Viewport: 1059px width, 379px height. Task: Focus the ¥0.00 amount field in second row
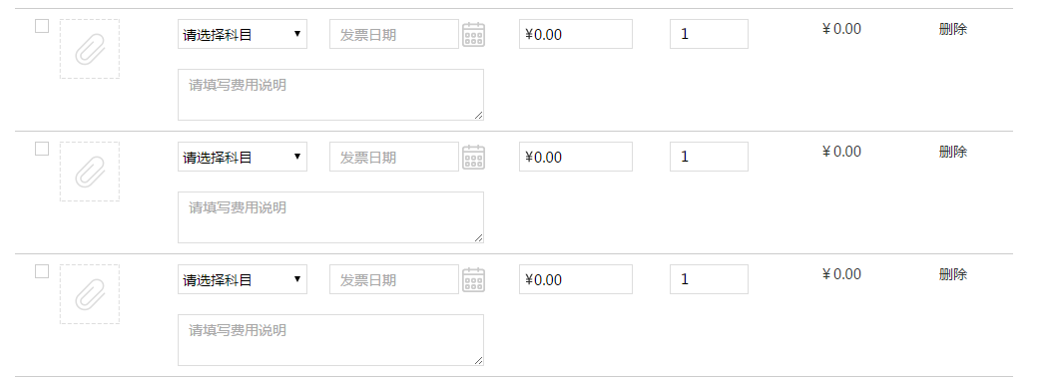click(576, 158)
